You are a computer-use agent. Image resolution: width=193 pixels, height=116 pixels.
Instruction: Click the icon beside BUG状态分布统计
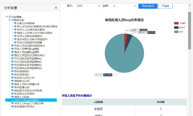(12, 94)
